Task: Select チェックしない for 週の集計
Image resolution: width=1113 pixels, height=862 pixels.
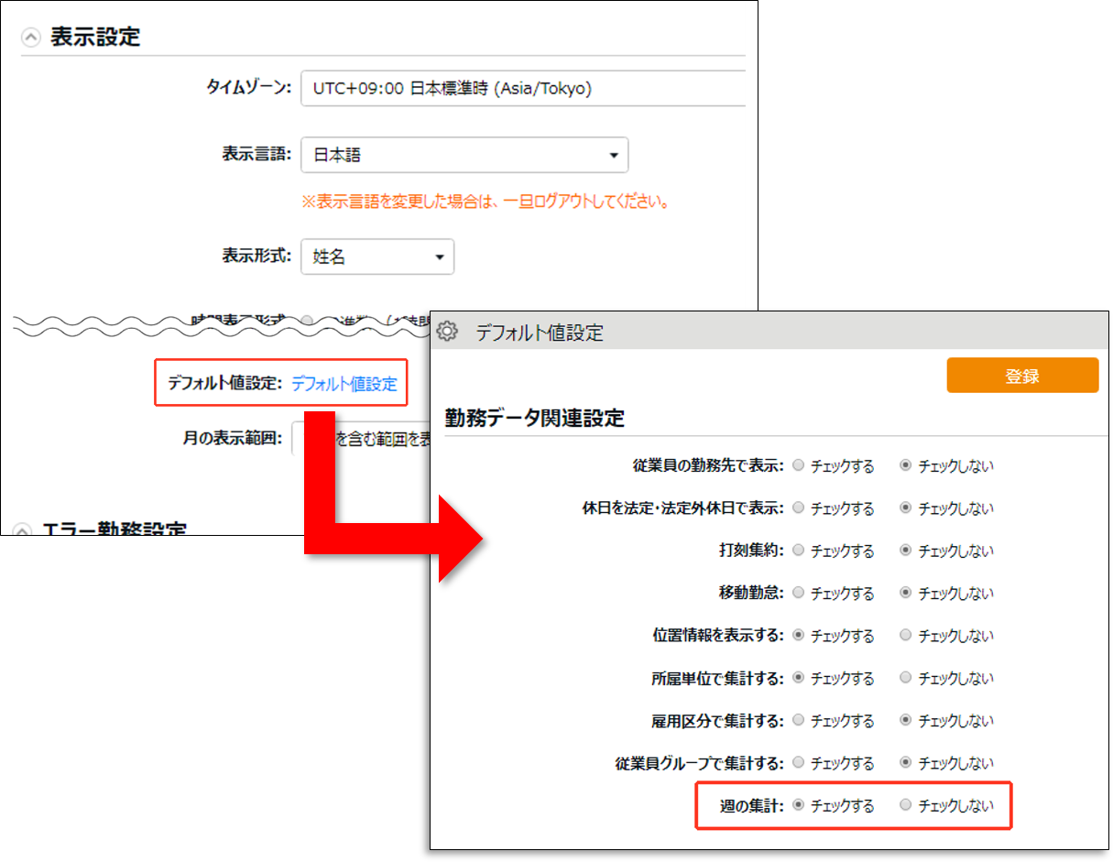Action: tap(906, 806)
